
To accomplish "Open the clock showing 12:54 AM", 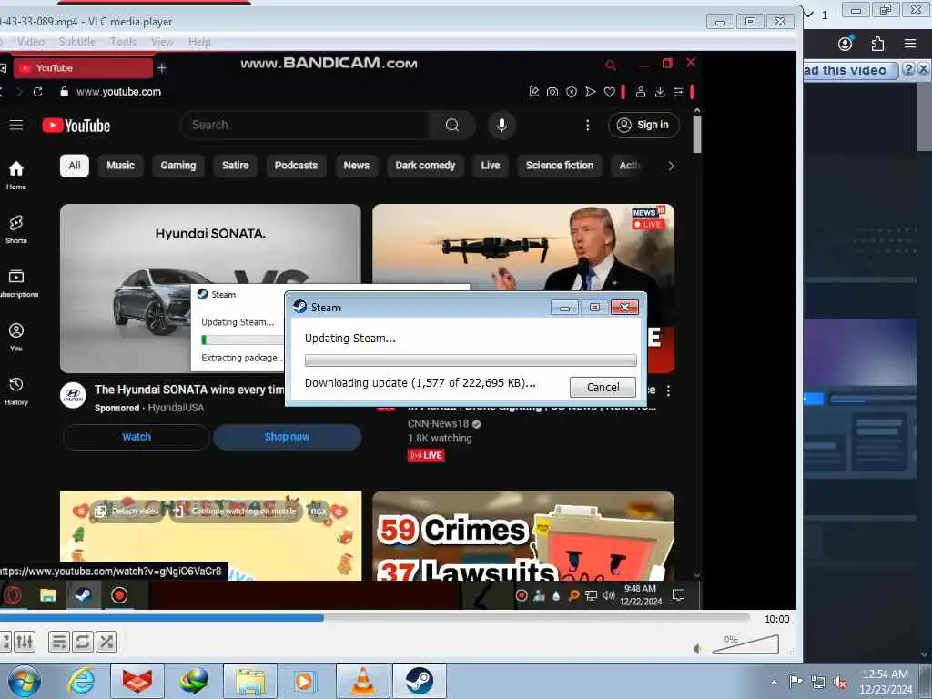I will click(886, 682).
